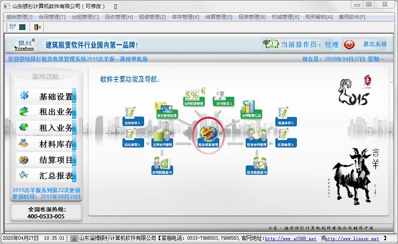Open the 租借合同管理 icon
398x244 pixels.
(x=256, y=138)
